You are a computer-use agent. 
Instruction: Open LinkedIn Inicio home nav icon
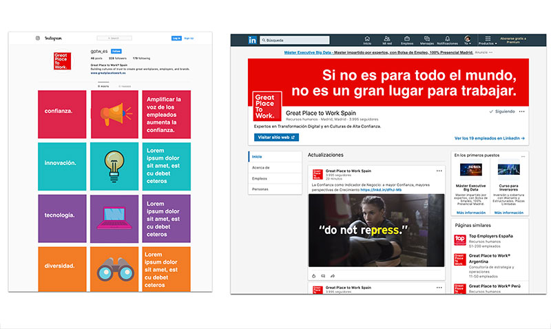coord(367,40)
